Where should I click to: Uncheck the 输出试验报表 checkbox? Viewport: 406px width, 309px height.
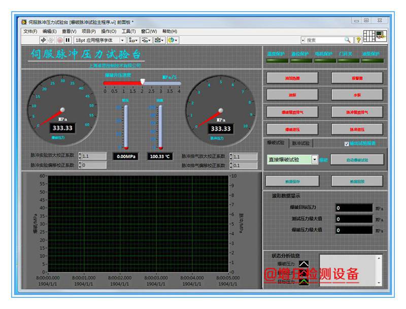tap(347, 144)
